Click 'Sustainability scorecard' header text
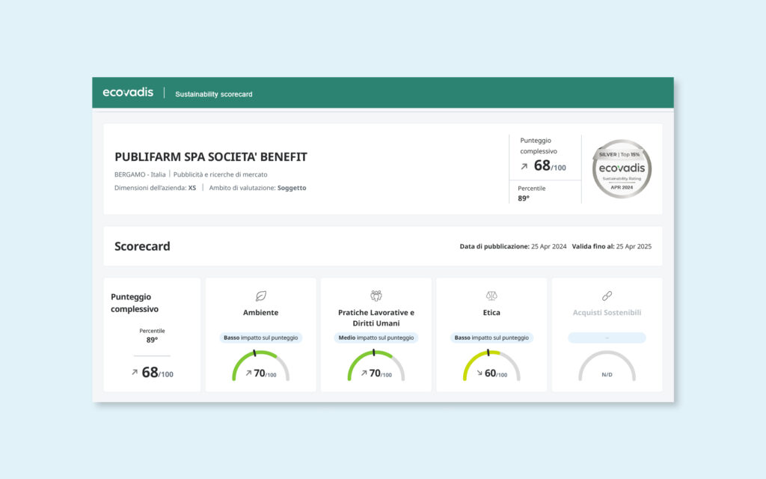Viewport: 766px width, 479px height. coord(214,94)
